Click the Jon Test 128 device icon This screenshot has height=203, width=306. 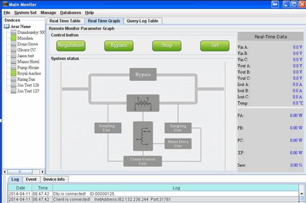14,85
